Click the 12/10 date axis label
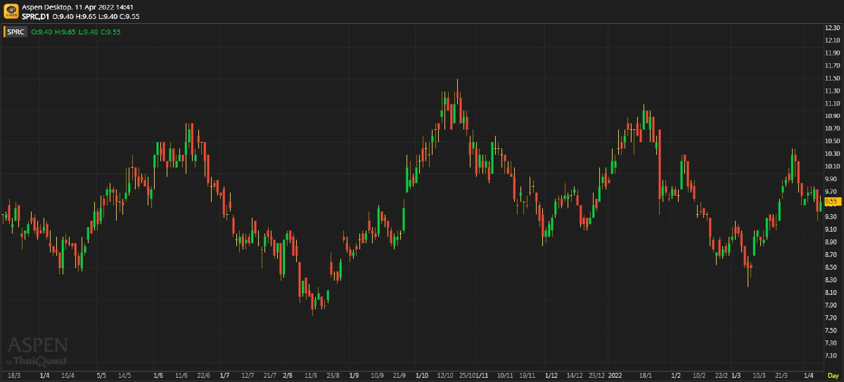The width and height of the screenshot is (844, 382). click(445, 376)
